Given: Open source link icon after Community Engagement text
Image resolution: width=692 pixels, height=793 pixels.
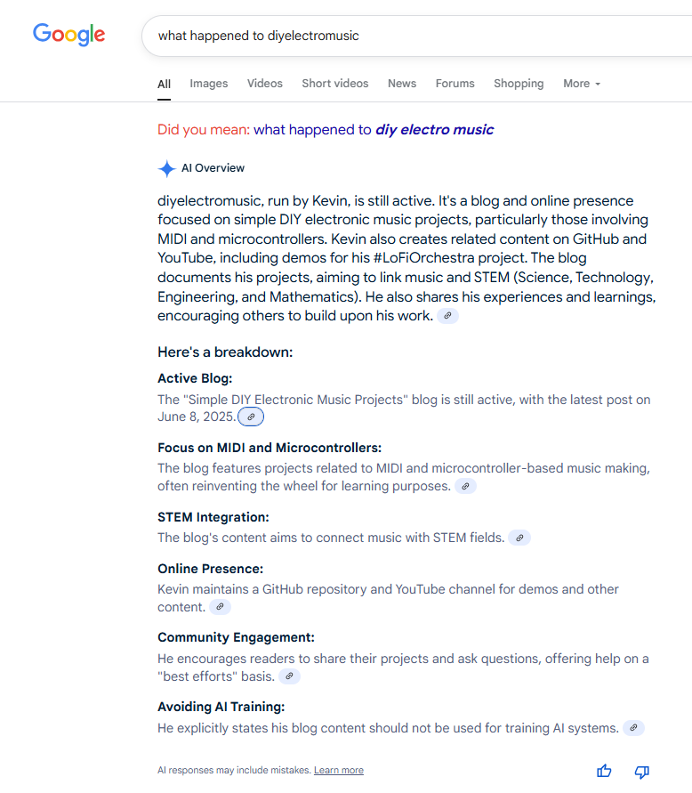Looking at the screenshot, I should pyautogui.click(x=289, y=676).
